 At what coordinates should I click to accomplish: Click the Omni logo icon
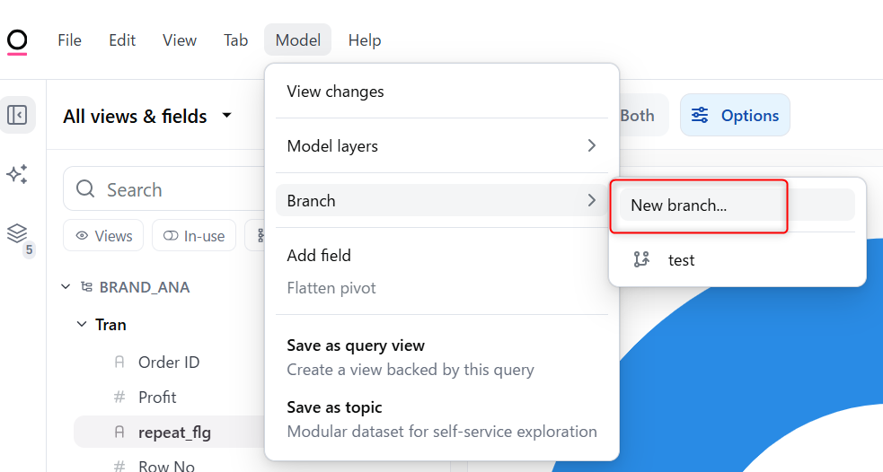(x=17, y=42)
